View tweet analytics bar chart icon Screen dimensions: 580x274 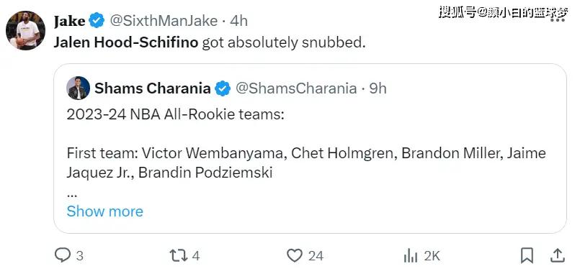click(x=411, y=255)
